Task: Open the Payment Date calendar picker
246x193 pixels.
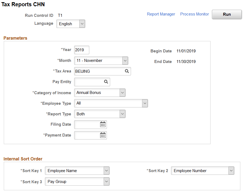Action: point(103,135)
